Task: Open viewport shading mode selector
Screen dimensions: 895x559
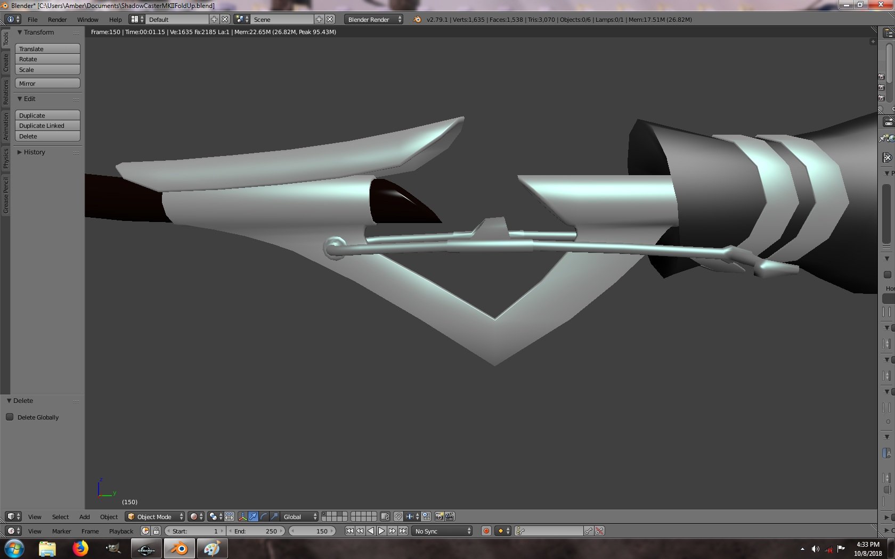Action: point(196,516)
